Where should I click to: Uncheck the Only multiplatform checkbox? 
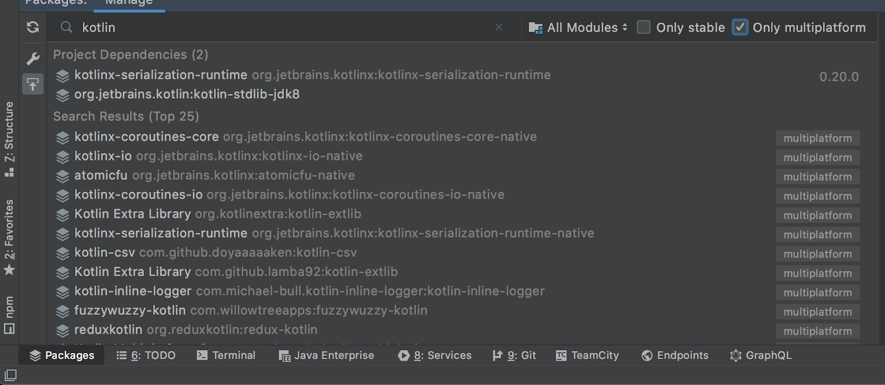[740, 27]
